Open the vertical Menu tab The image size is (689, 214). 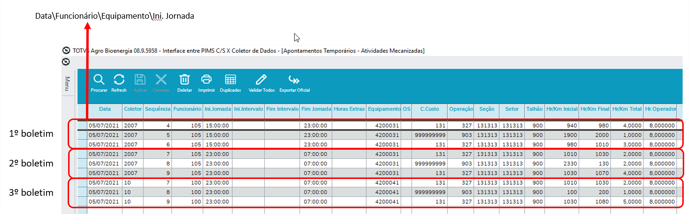(x=67, y=83)
